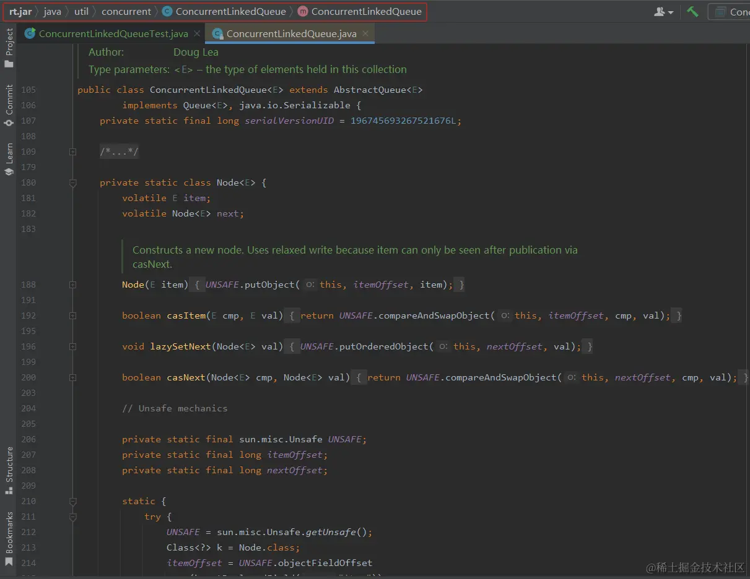Open the Learn tool window
This screenshot has height=579, width=750.
(x=9, y=160)
